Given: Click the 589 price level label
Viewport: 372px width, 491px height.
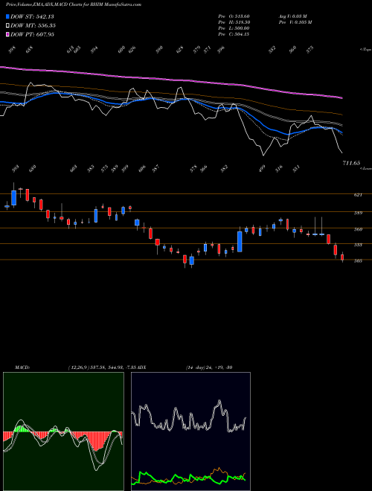Looking at the screenshot, I should (358, 213).
